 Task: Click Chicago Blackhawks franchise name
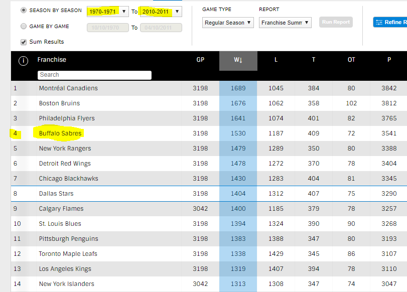pyautogui.click(x=69, y=179)
